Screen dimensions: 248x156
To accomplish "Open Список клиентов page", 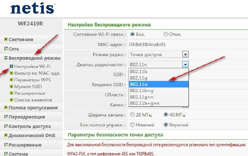I will click(x=33, y=100).
